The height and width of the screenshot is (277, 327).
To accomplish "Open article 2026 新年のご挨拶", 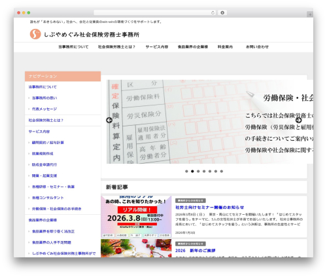I will [x=196, y=251].
